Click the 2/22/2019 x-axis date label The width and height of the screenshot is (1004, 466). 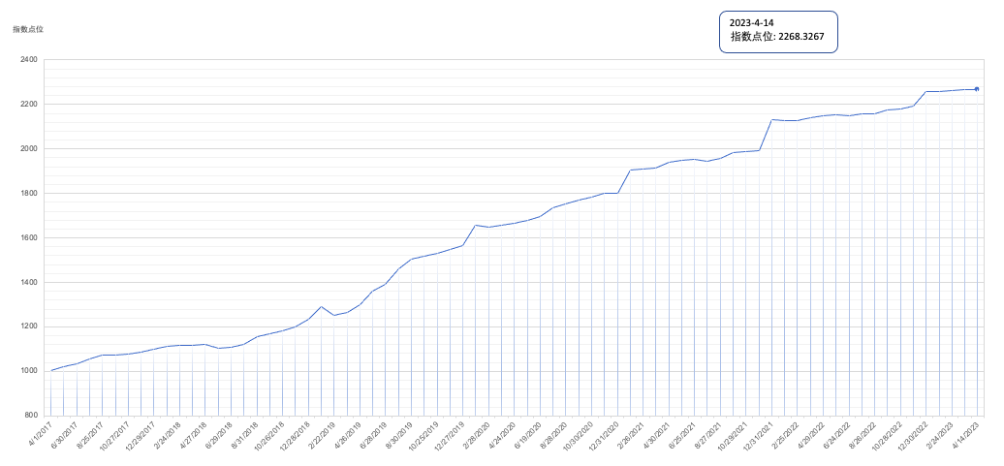(322, 434)
